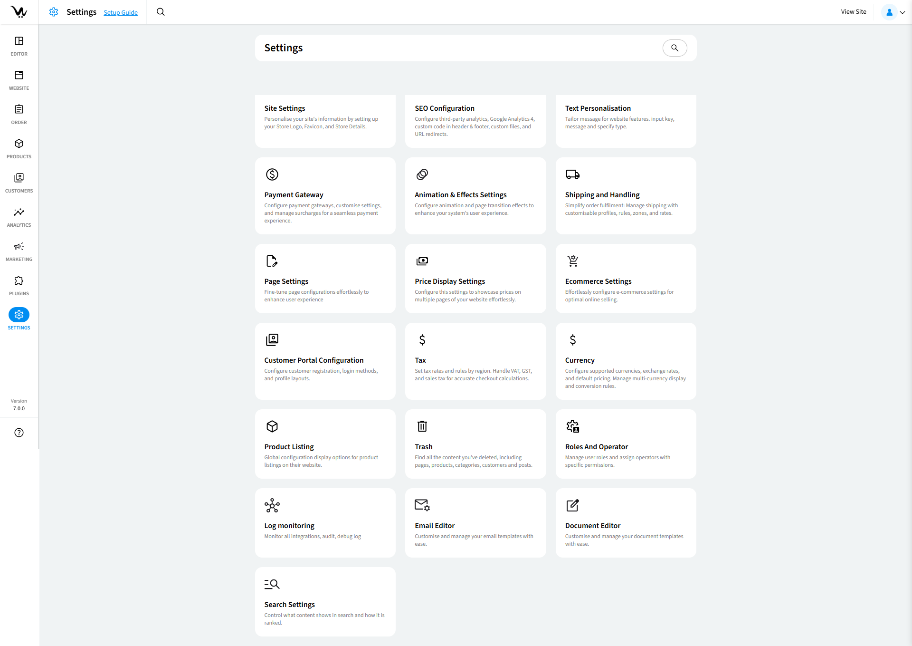This screenshot has height=646, width=912.
Task: Open the Email Editor card
Action: (x=475, y=523)
